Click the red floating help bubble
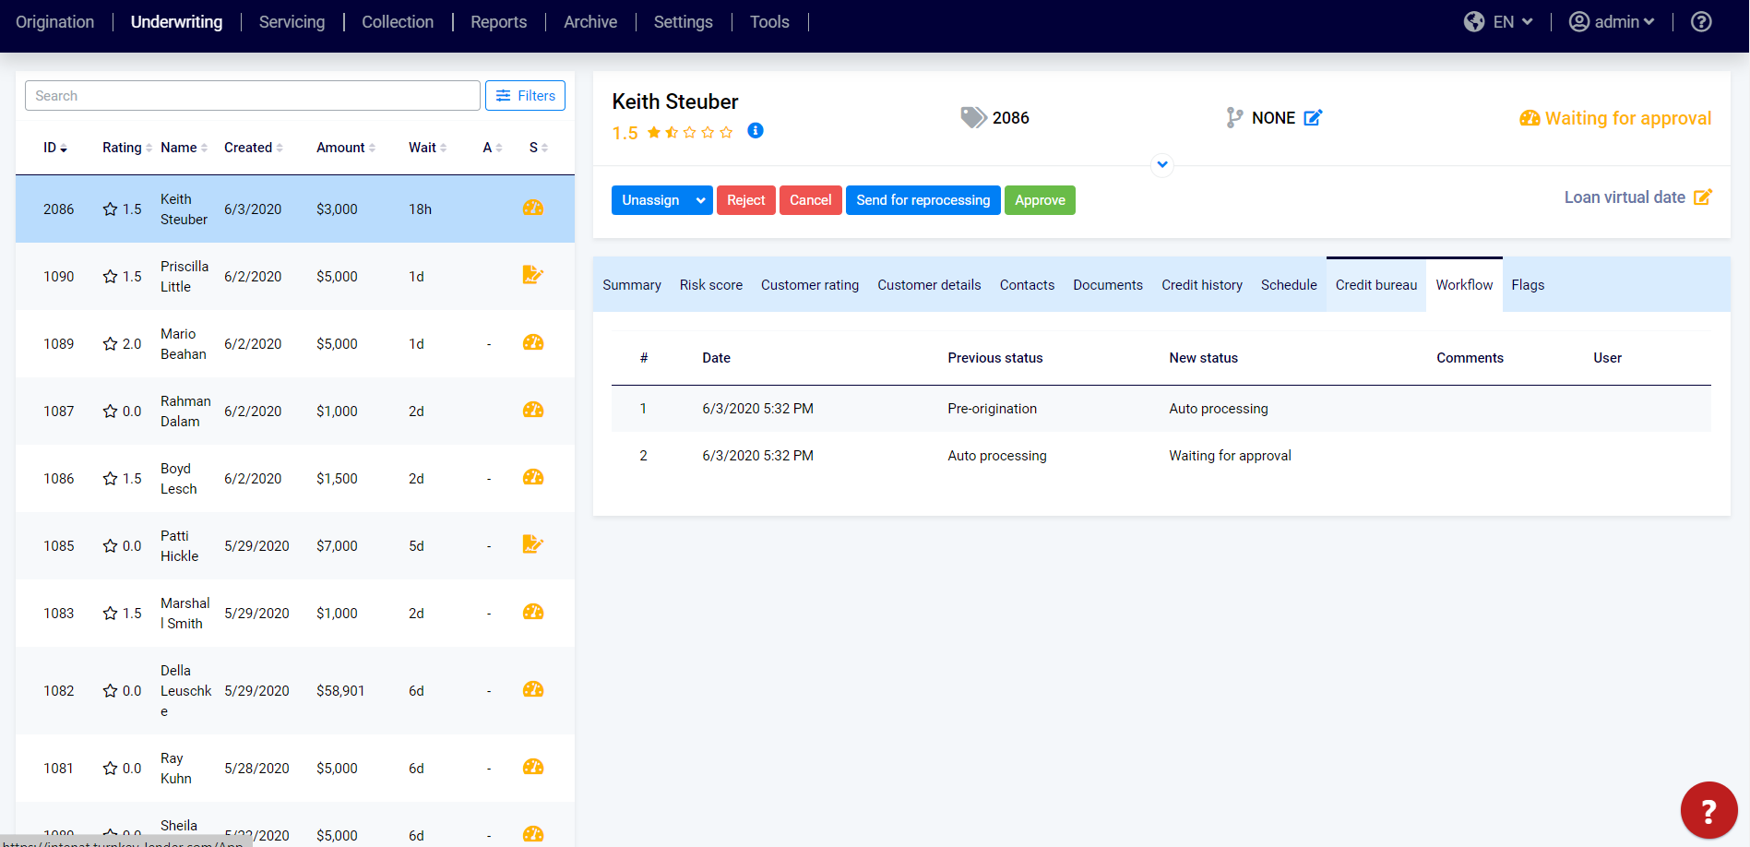 click(x=1708, y=810)
